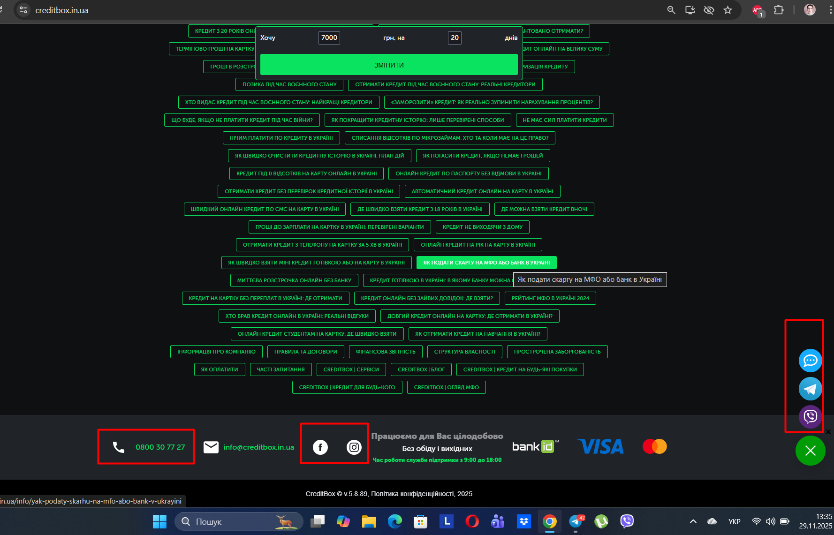Bookmark this page with the star icon
The width and height of the screenshot is (834, 535).
pos(728,10)
